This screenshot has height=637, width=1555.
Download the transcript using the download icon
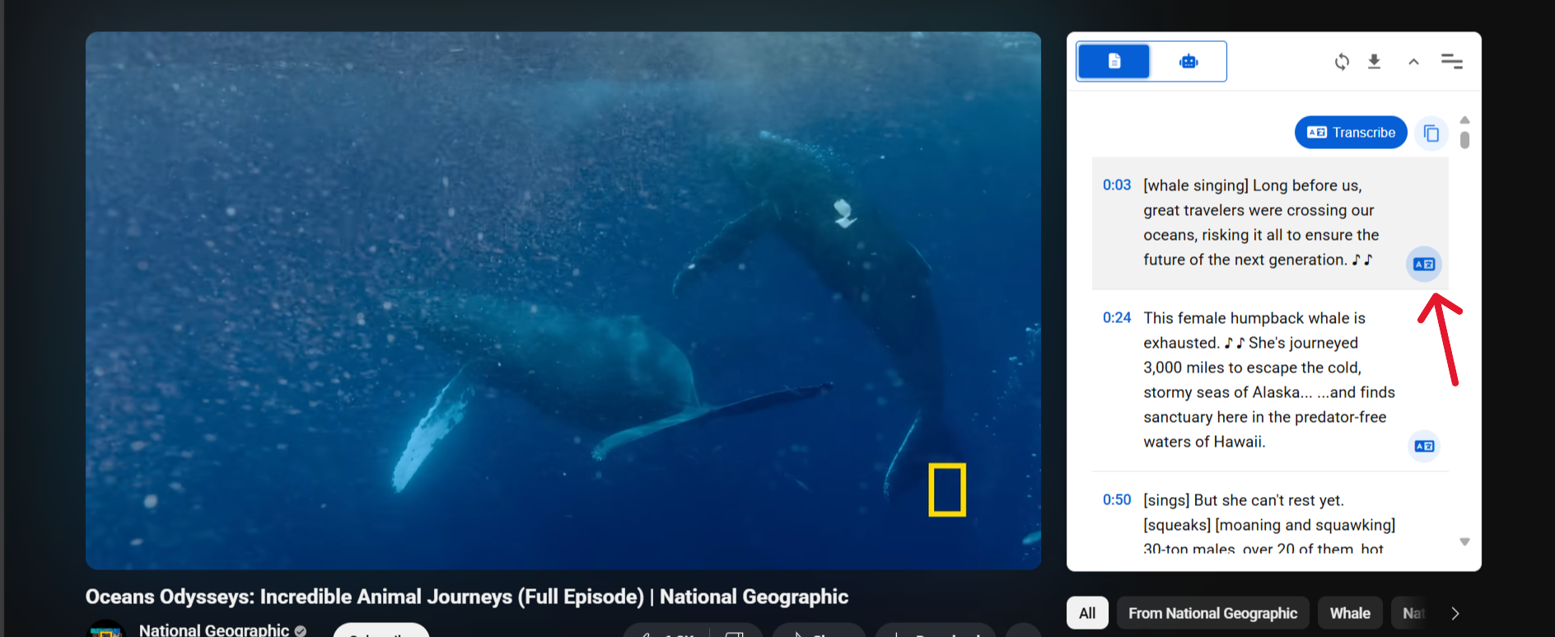click(x=1374, y=62)
